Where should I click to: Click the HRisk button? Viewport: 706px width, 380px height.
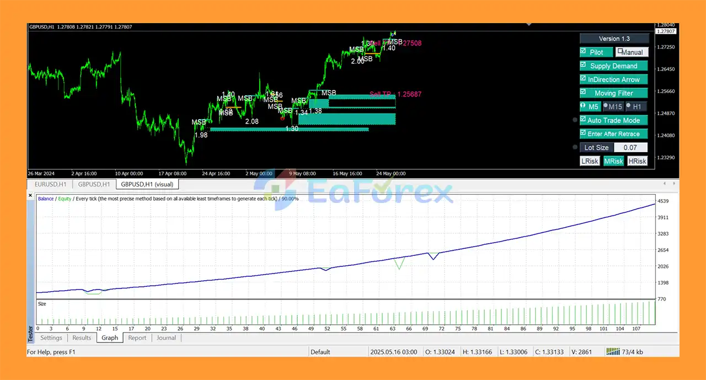pos(637,161)
